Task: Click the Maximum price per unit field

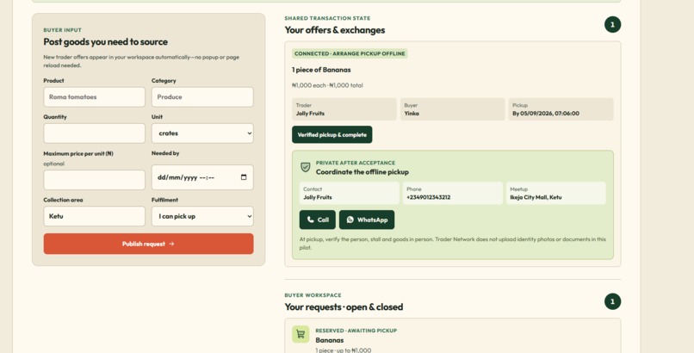Action: click(x=94, y=180)
